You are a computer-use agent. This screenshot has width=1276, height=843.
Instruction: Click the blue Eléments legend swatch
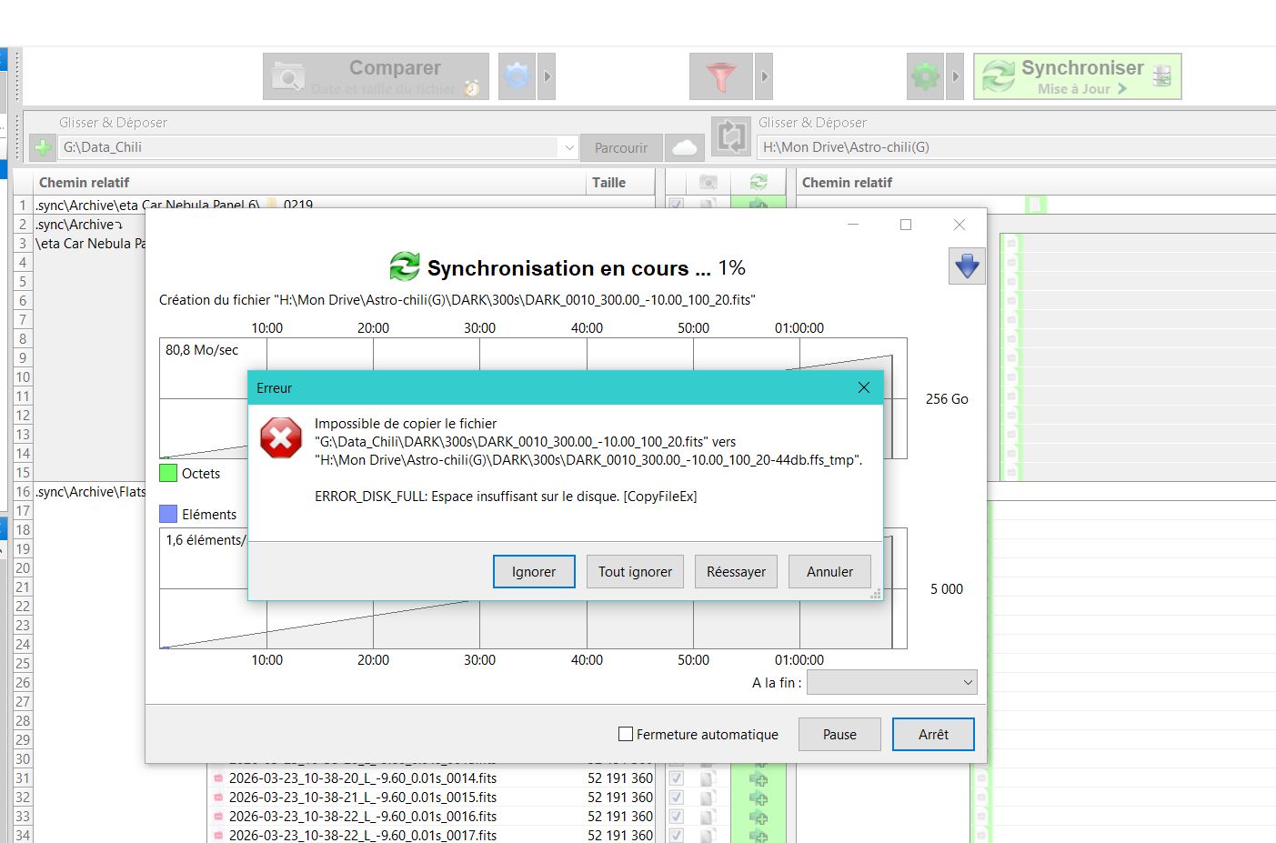click(168, 514)
